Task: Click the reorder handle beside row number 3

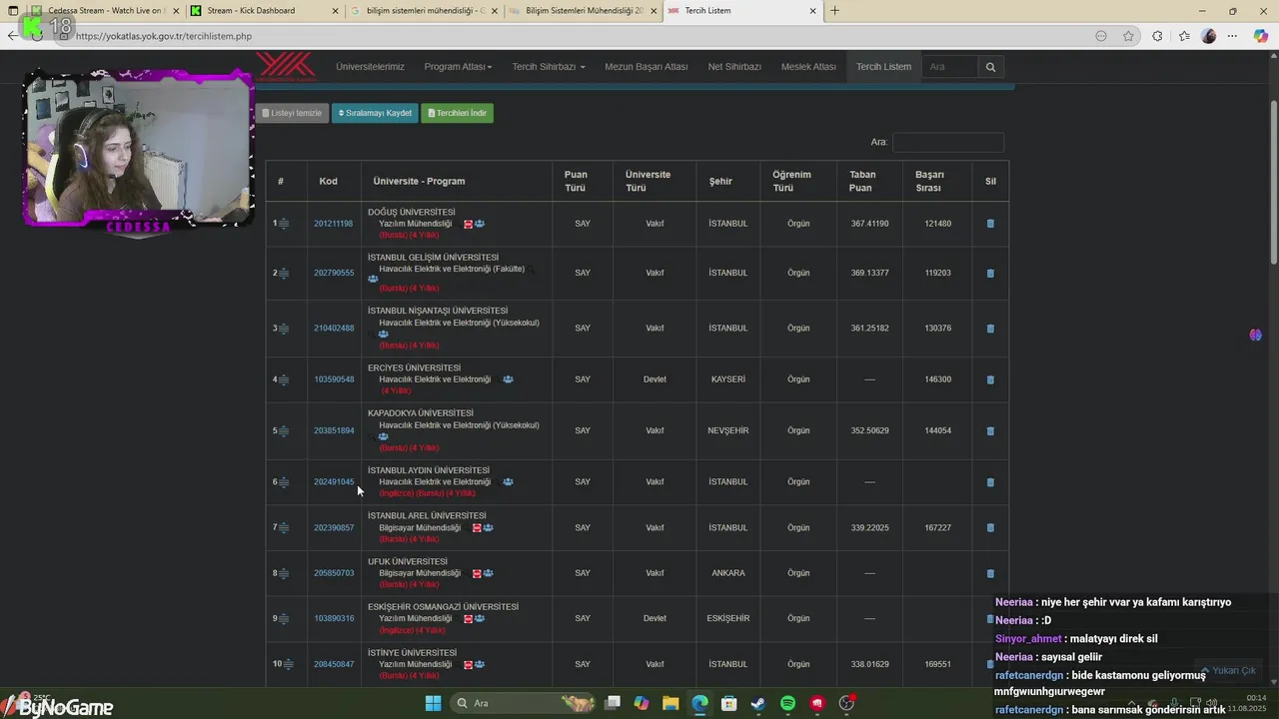Action: [x=284, y=329]
